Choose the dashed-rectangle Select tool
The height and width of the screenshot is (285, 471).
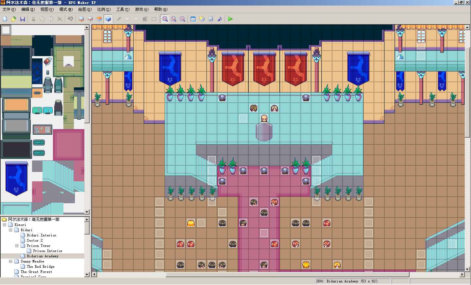coord(154,19)
